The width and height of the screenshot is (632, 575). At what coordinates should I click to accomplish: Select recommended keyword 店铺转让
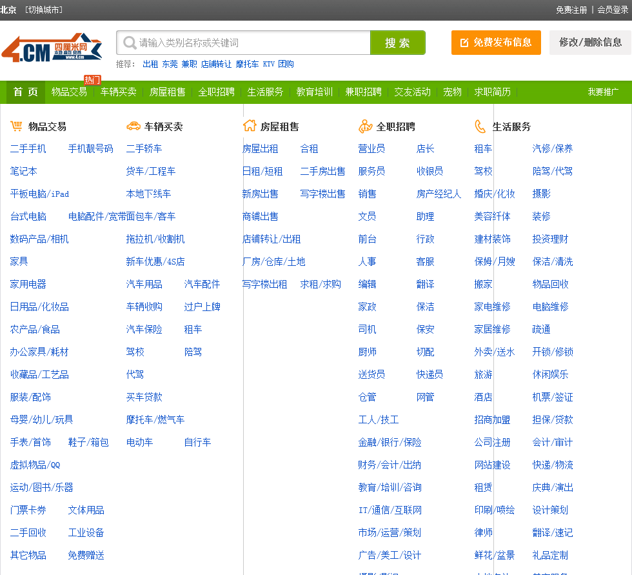coord(216,64)
